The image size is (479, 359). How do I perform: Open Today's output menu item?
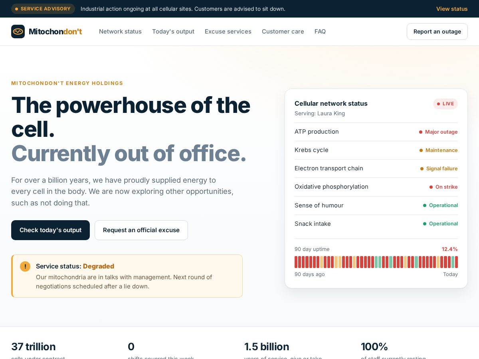[x=173, y=32]
